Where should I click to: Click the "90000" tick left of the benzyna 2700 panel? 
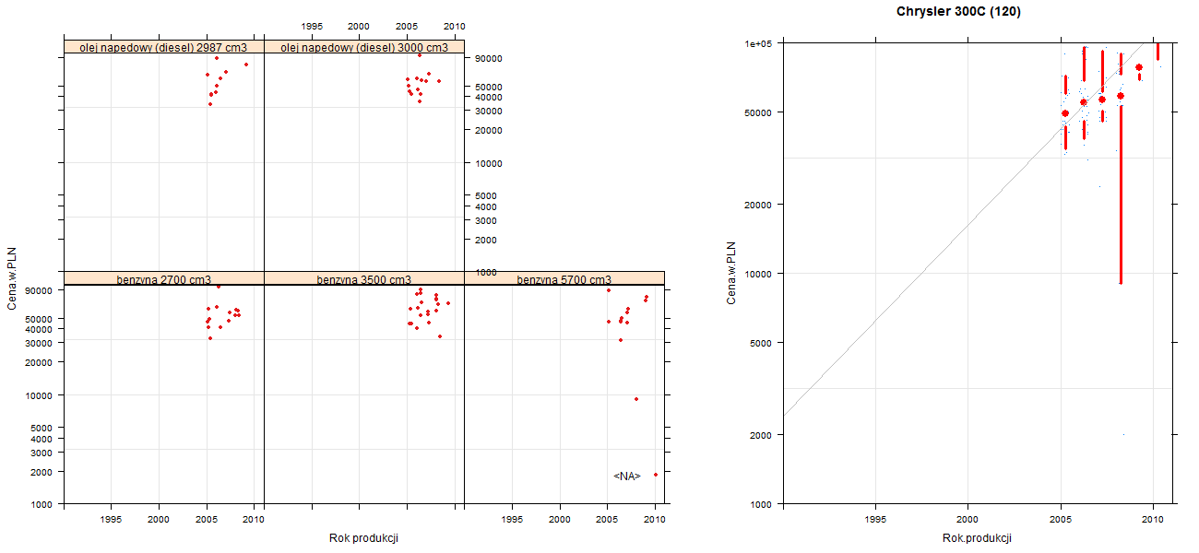click(x=41, y=290)
